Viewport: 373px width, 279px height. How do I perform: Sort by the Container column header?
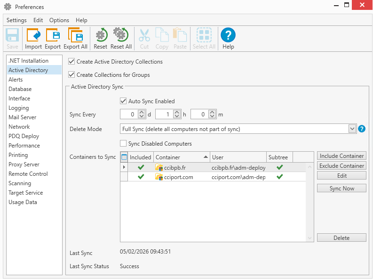pyautogui.click(x=182, y=157)
